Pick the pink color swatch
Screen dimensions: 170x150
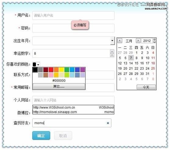(51, 75)
